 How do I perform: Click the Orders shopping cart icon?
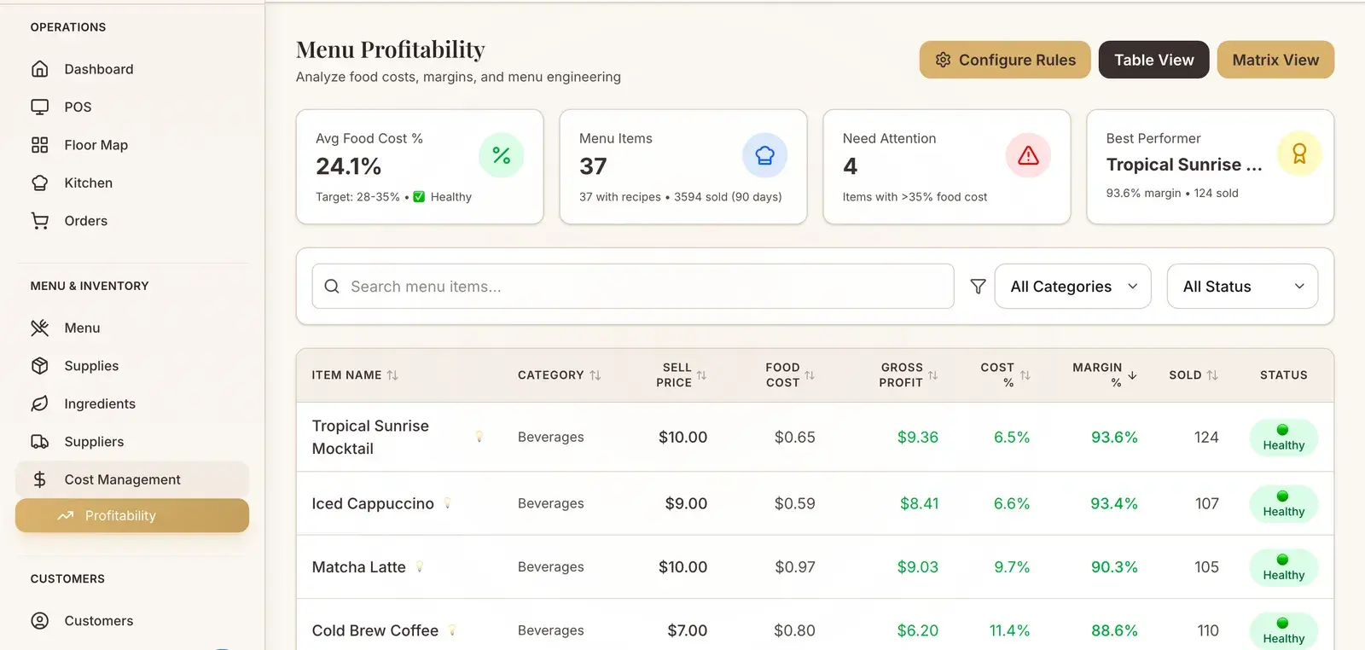click(x=40, y=221)
